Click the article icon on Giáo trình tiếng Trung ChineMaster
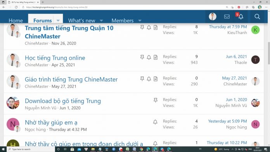This screenshot has width=270, height=152. 156,79
